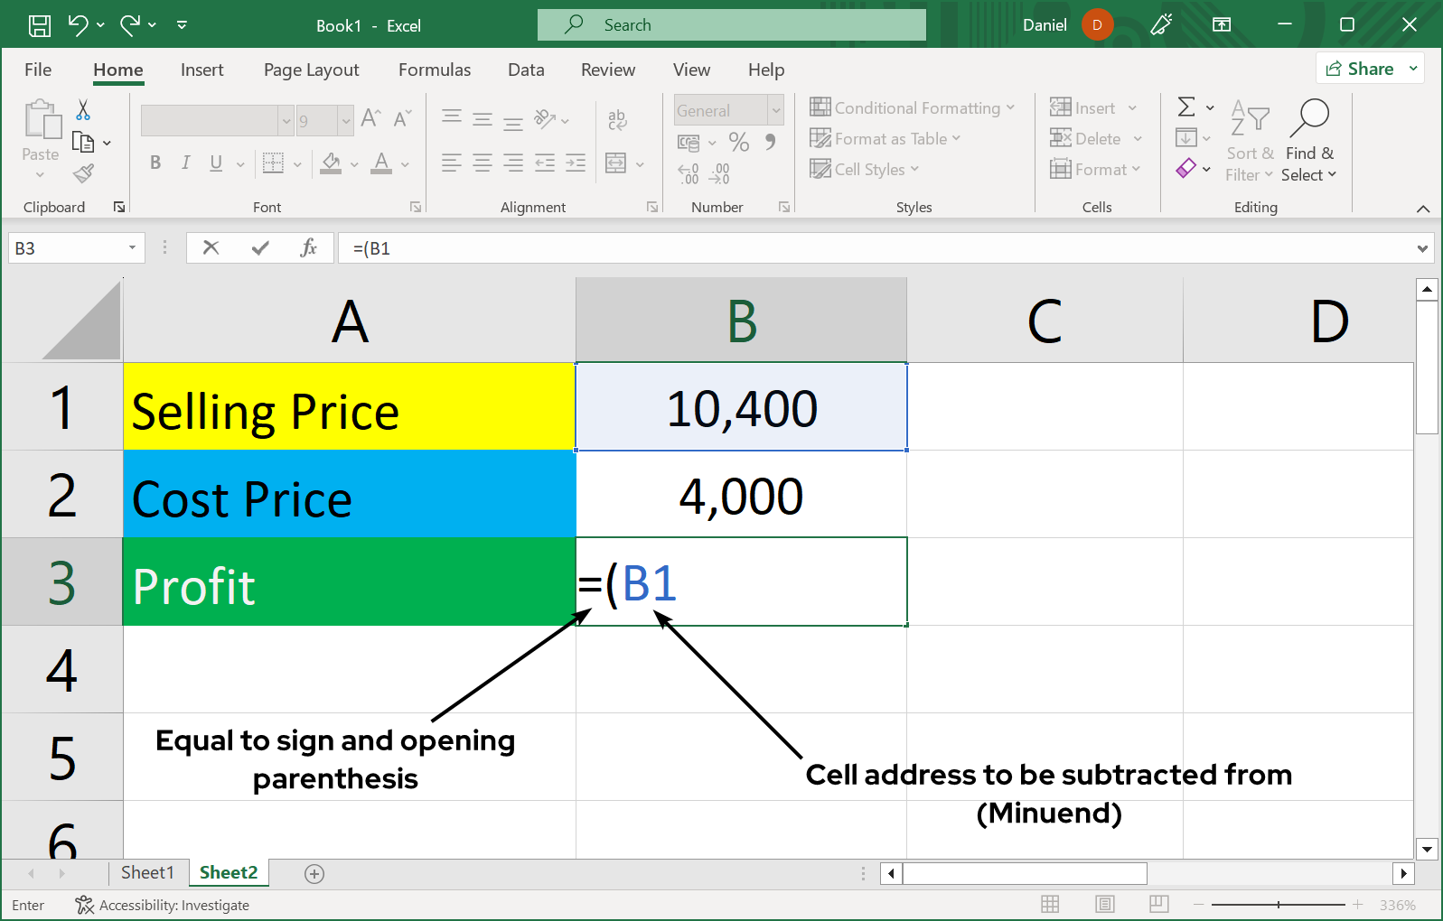Increase font size with the larger A icon
This screenshot has width=1443, height=921.
(x=370, y=118)
